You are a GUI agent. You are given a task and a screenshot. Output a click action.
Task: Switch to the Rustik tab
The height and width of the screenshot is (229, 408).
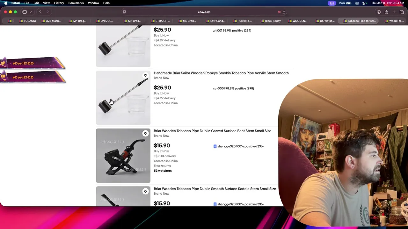(242, 21)
